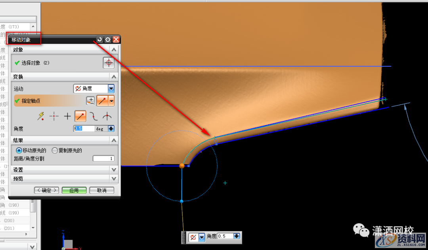Click the reset dialog icon in title bar

click(99, 39)
